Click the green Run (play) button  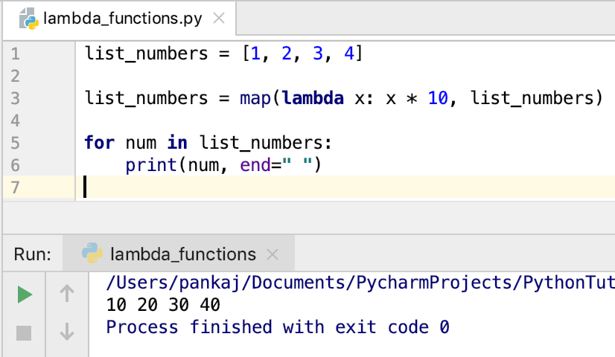tap(25, 295)
